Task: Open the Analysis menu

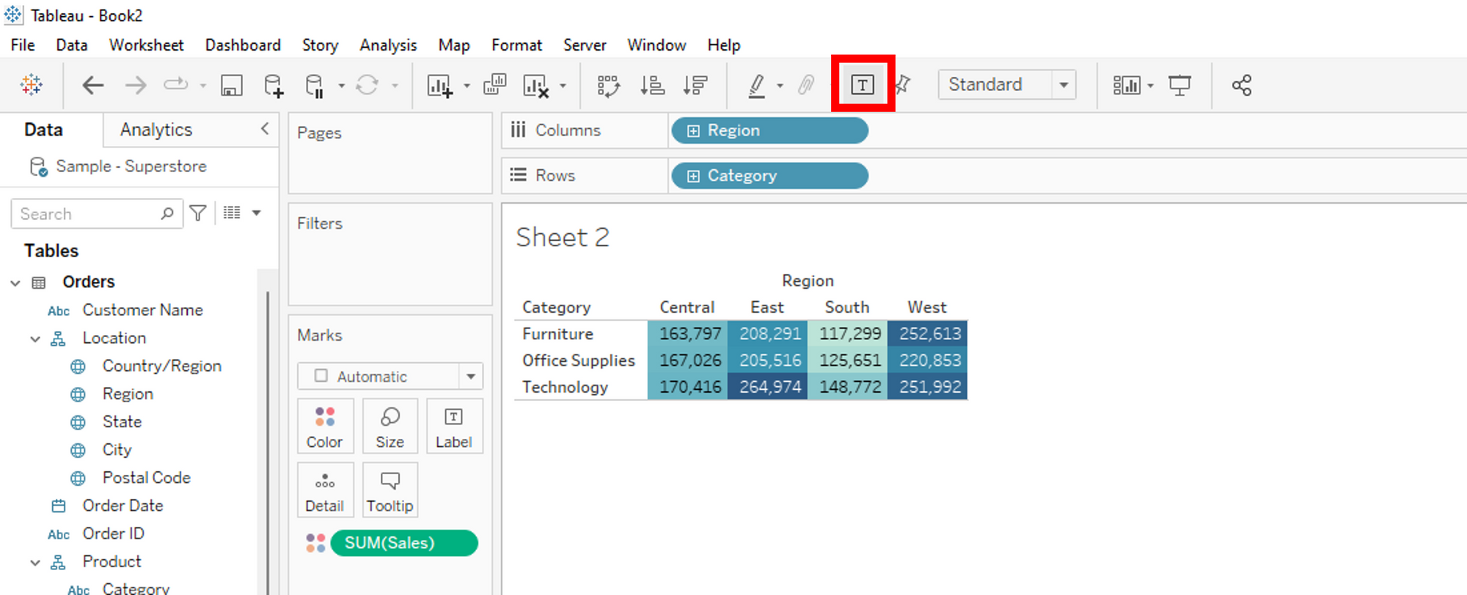Action: pos(388,45)
